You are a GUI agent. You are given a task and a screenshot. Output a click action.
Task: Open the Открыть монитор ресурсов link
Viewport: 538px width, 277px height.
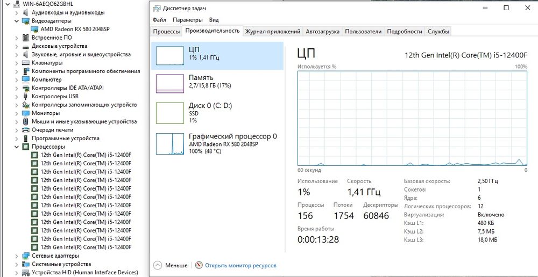coord(240,265)
